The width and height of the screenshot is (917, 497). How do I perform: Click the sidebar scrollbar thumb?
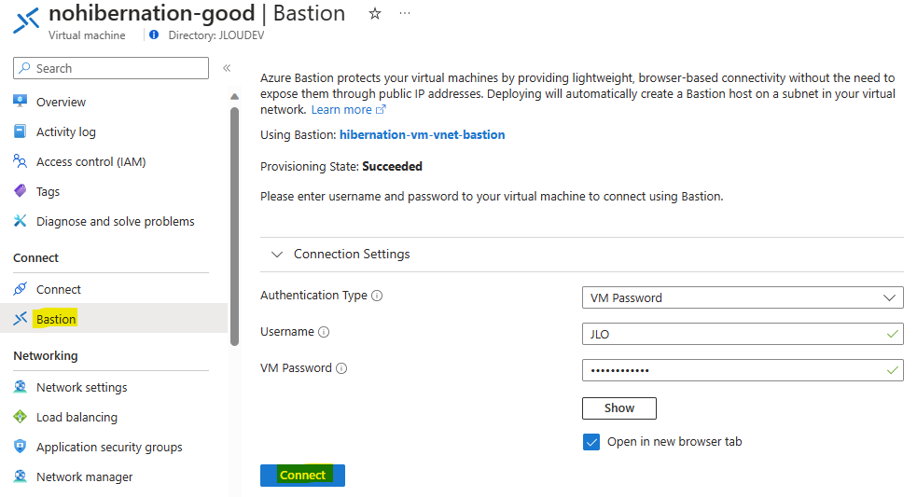(234, 226)
